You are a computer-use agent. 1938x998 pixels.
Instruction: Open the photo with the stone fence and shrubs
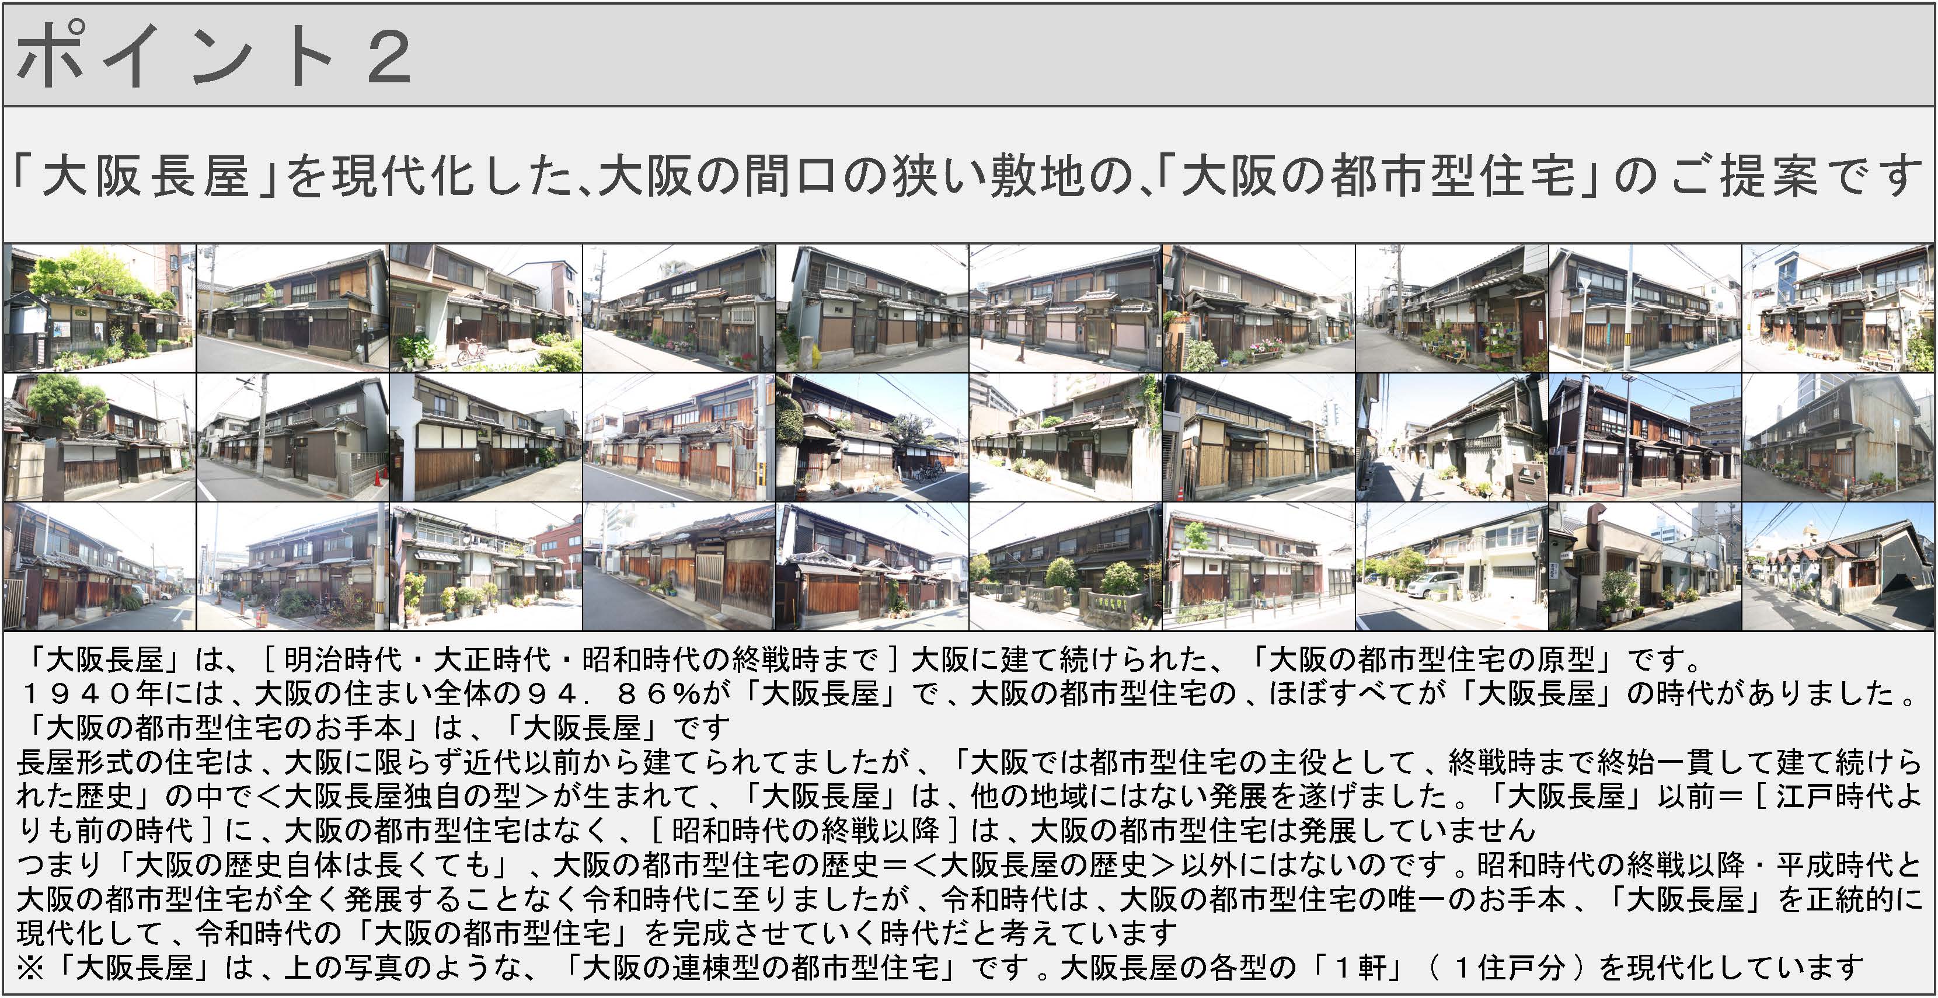click(x=1065, y=567)
